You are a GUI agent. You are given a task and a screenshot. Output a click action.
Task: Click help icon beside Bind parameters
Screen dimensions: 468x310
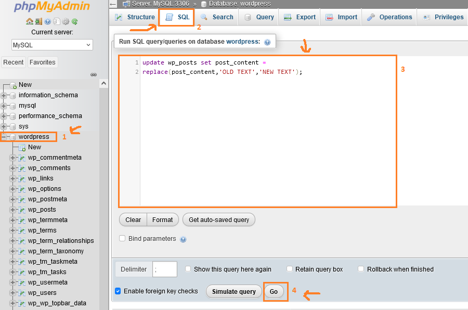pos(183,239)
